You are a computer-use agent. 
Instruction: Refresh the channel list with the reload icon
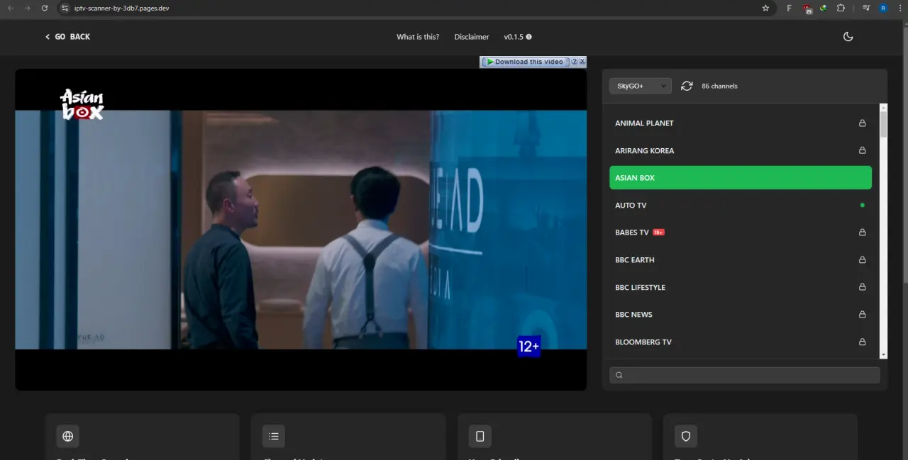pos(687,86)
